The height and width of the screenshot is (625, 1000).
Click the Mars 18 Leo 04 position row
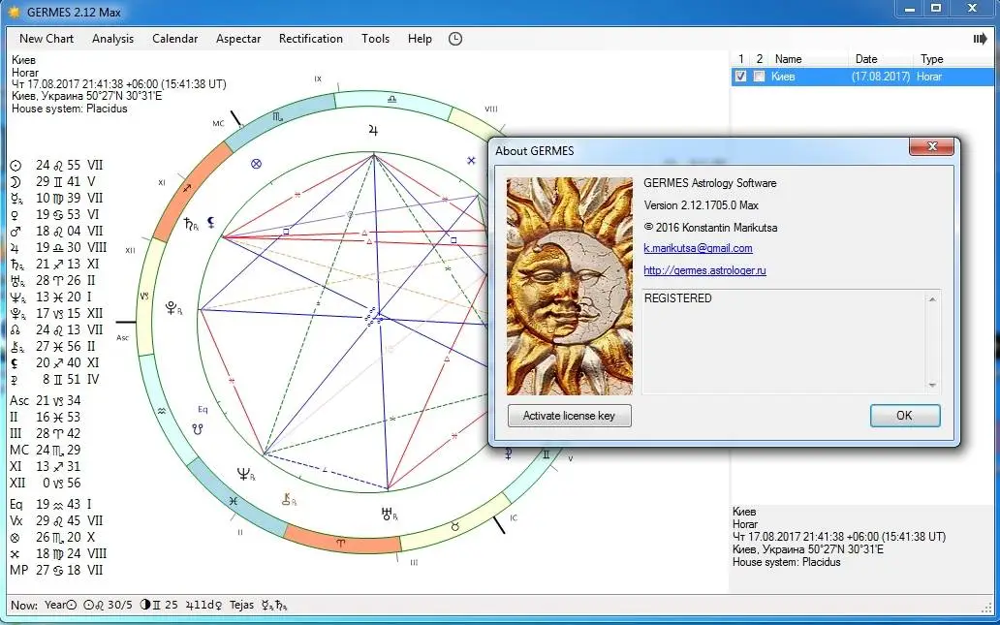(x=56, y=231)
